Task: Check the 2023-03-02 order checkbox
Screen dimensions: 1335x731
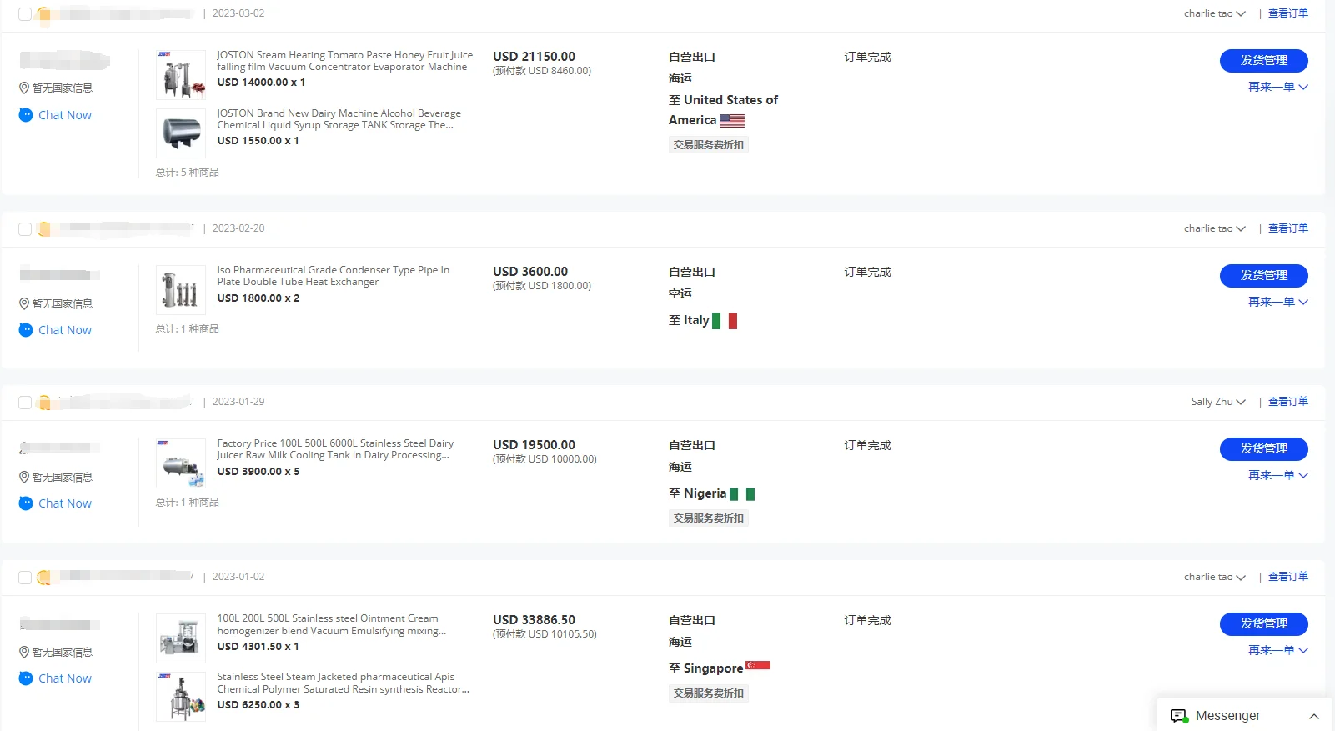Action: coord(25,14)
